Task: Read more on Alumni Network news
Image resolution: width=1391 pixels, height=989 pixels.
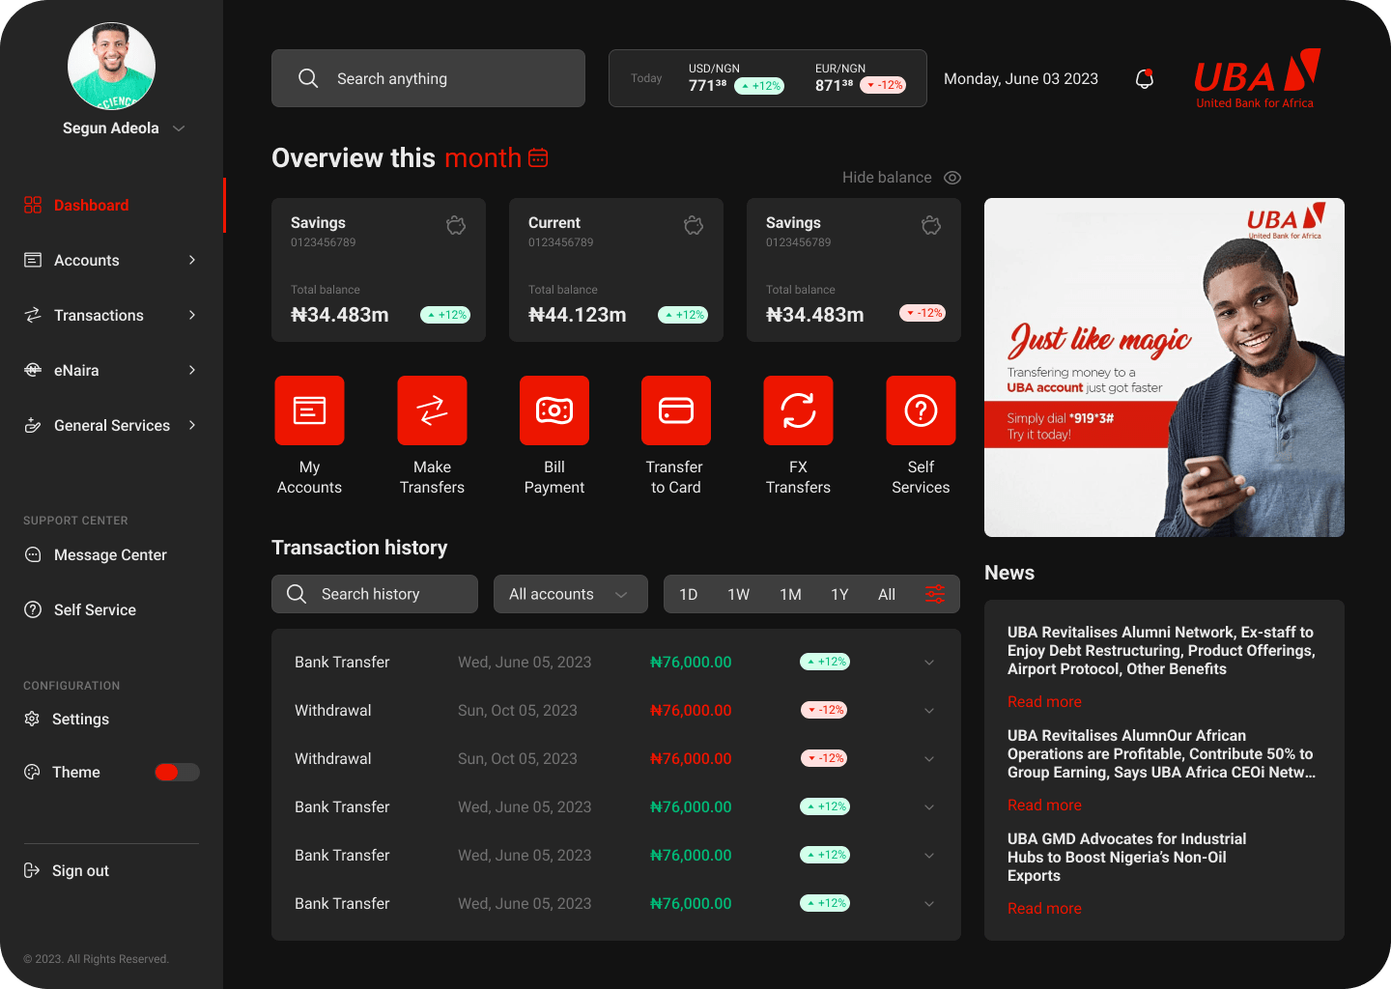Action: pos(1044,702)
